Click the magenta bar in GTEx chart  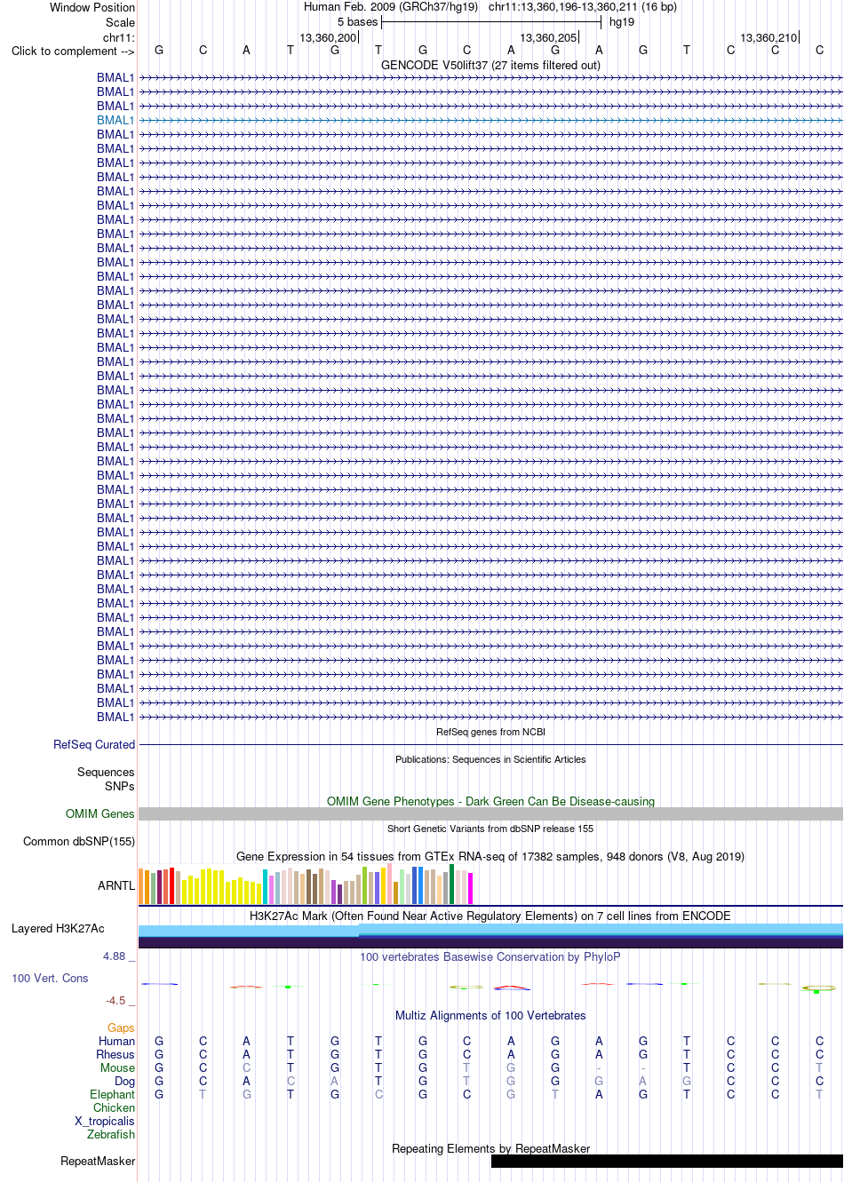point(471,888)
